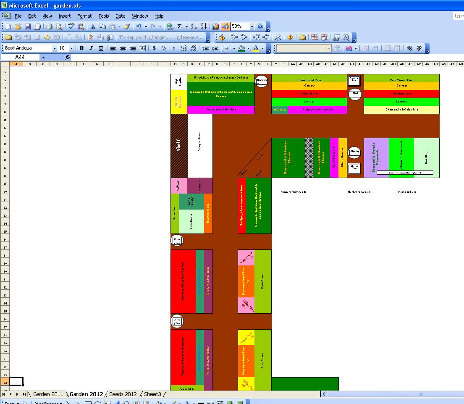Screen dimensions: 464x404
Task: Toggle Underline formatting
Action: tap(101, 48)
